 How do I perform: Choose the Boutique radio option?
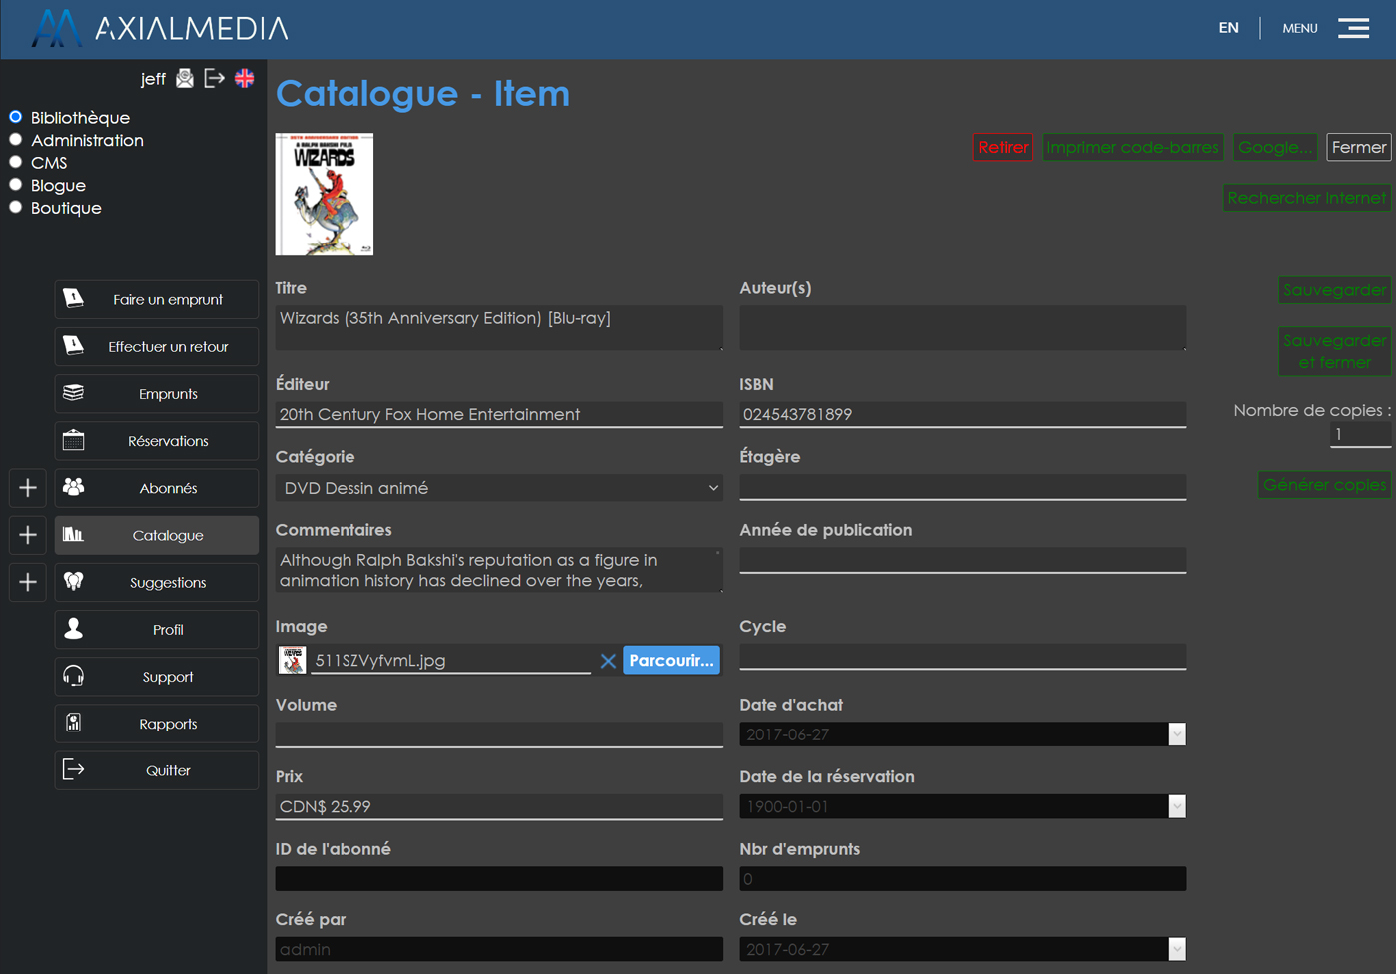pyautogui.click(x=16, y=208)
